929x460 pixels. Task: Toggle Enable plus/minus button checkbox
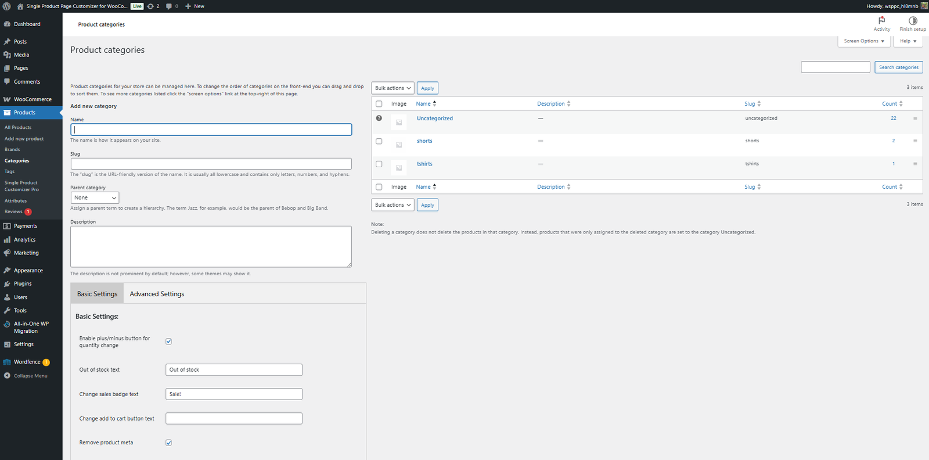pos(169,342)
